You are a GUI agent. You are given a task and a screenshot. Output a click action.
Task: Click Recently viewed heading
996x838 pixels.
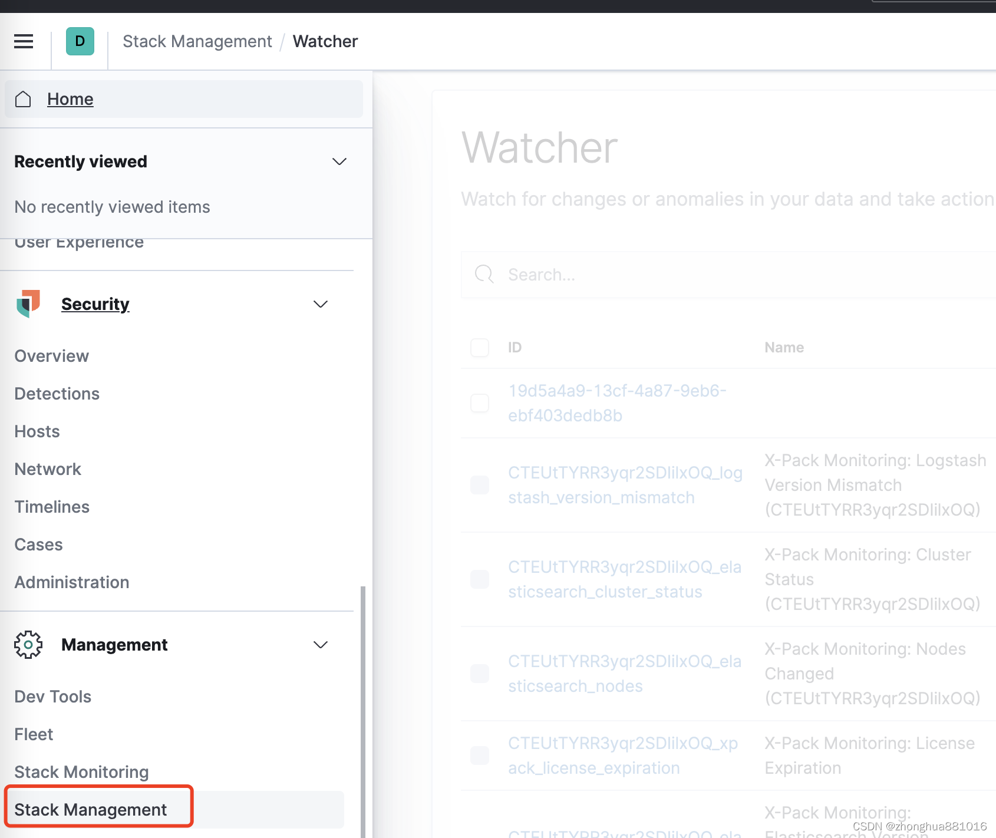(x=81, y=161)
